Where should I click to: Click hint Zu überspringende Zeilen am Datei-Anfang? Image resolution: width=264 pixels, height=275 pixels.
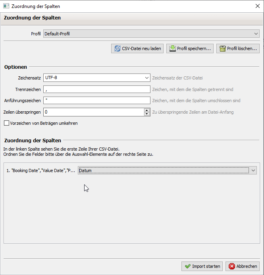(193, 112)
